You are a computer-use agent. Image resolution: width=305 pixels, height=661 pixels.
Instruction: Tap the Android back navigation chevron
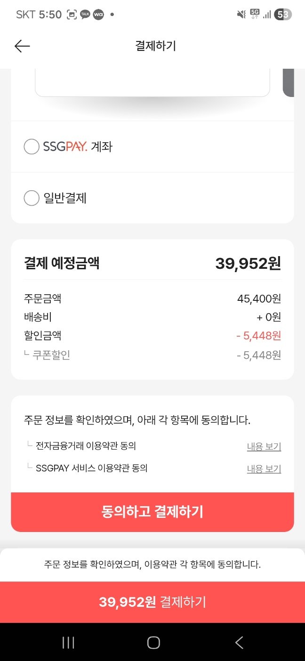[239, 643]
